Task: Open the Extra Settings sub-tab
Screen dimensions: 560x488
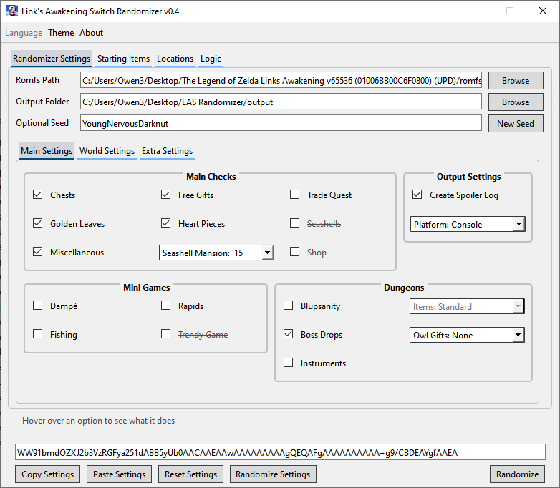Action: [x=167, y=151]
